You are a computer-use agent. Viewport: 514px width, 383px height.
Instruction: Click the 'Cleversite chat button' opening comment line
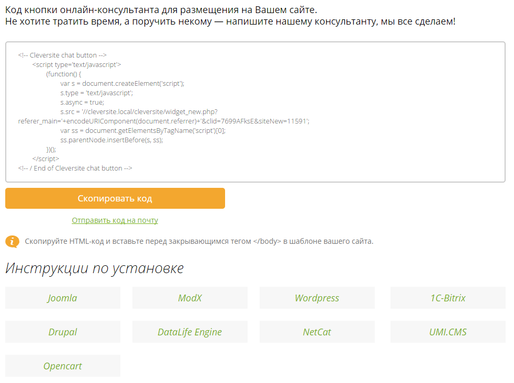click(x=62, y=55)
